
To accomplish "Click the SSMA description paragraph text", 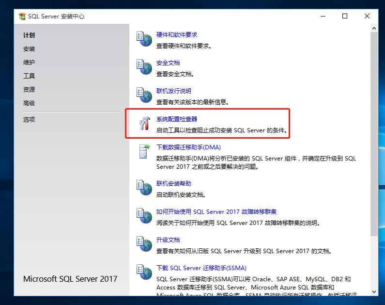I will pos(256,286).
